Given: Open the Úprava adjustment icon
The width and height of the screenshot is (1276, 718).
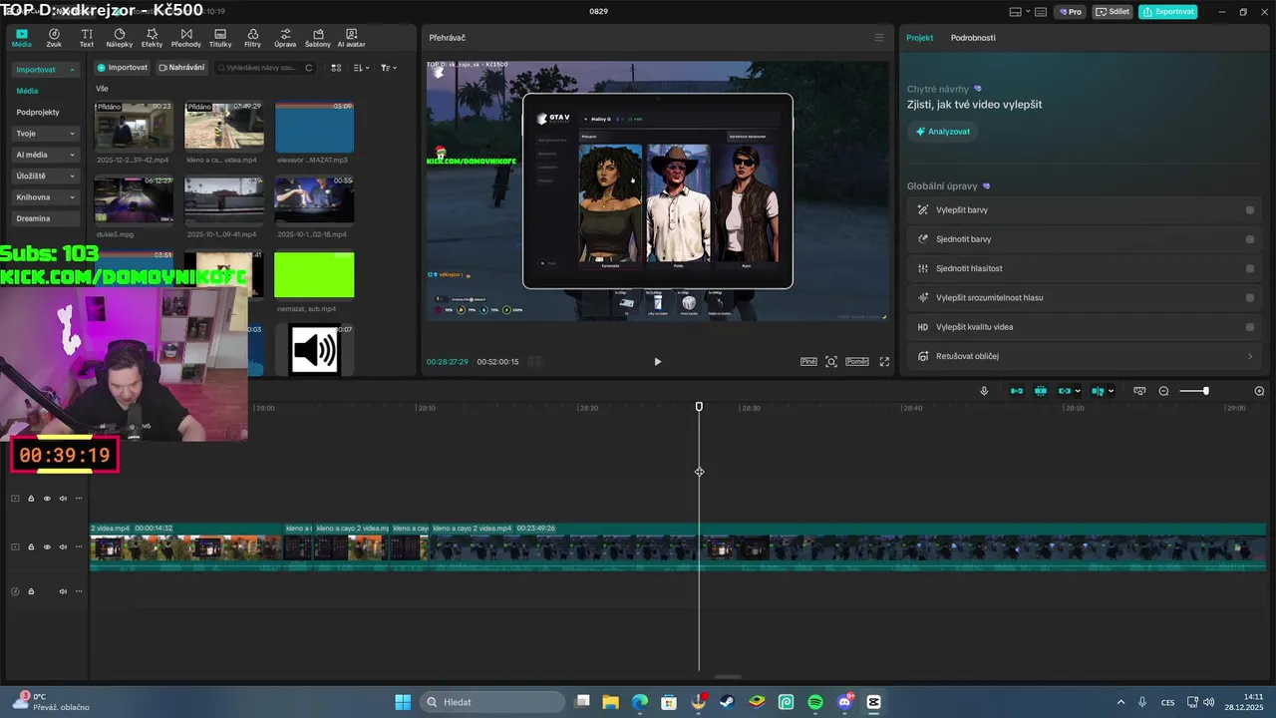Looking at the screenshot, I should coord(285,38).
